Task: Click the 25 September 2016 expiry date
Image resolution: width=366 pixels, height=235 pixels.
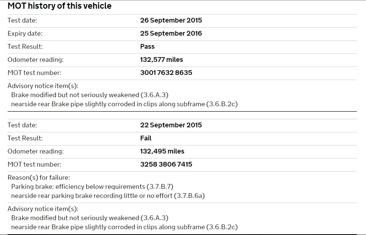Action: tap(171, 33)
